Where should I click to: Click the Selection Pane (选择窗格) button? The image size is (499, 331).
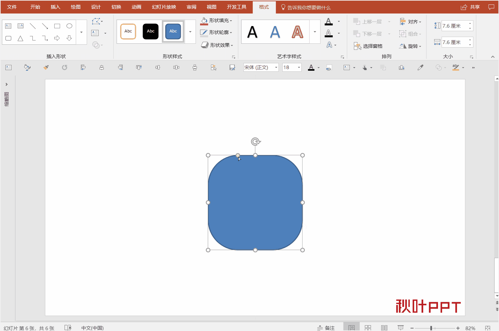368,46
